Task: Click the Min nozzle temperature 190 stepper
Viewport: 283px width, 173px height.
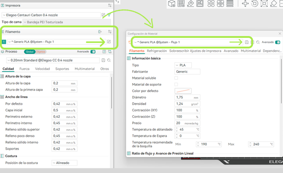Action: 198,144
